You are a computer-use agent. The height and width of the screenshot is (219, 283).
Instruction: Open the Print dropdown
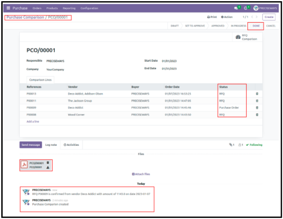212,17
